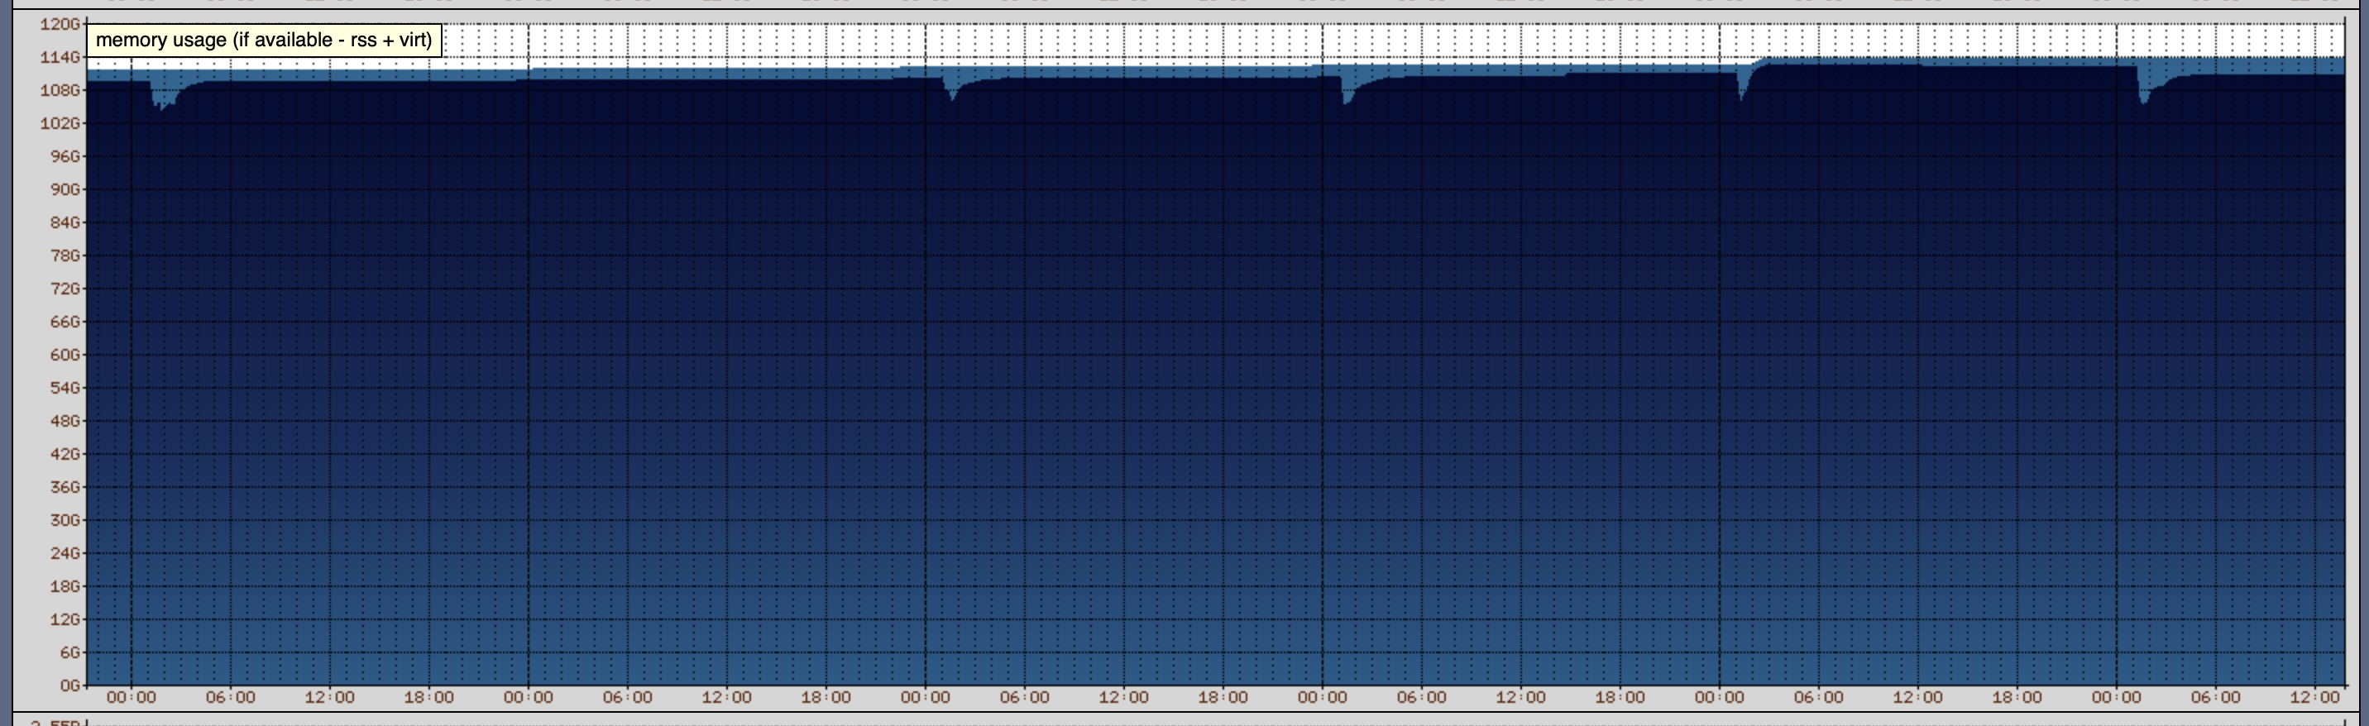Select the 114G y-axis label

pos(60,57)
